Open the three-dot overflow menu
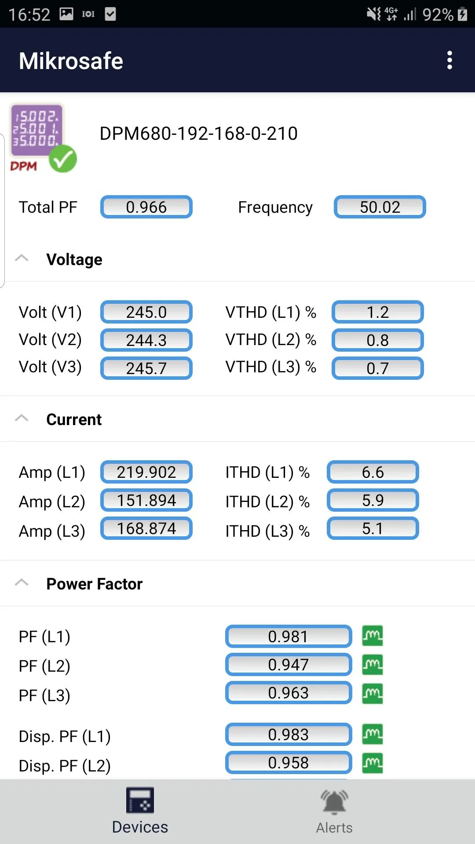Image resolution: width=475 pixels, height=844 pixels. (x=449, y=60)
